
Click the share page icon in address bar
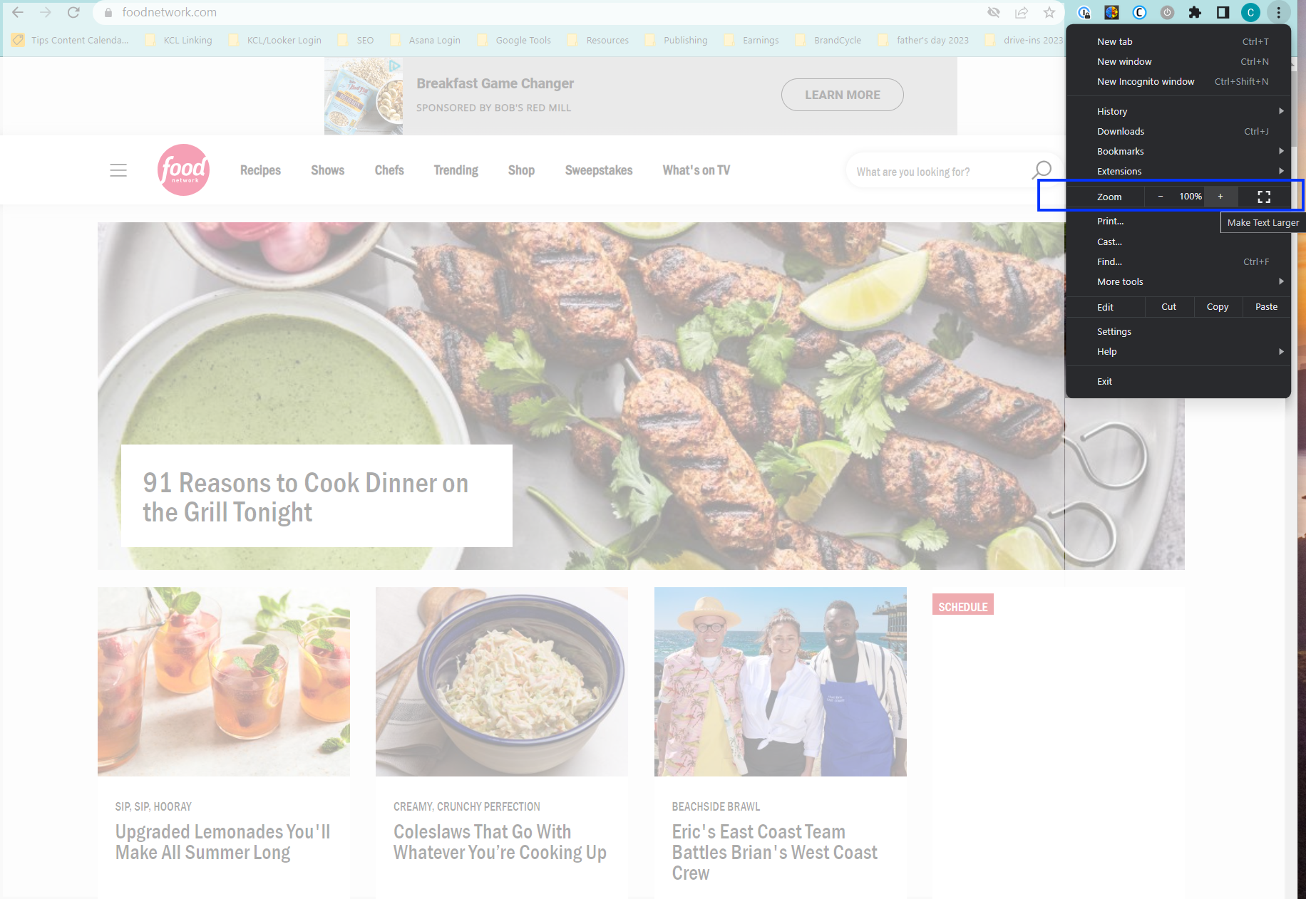[1022, 12]
